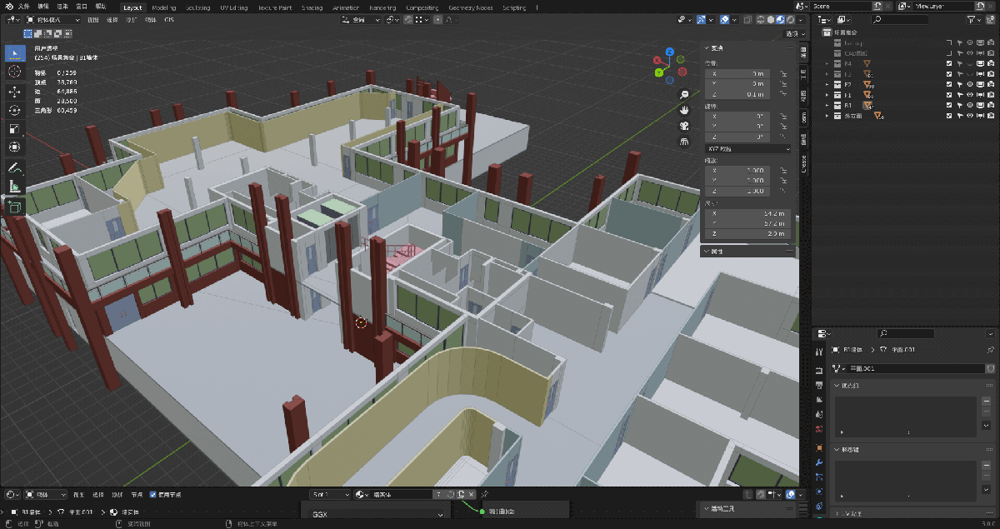This screenshot has width=1000, height=529.
Task: Choose the Add Cube tool
Action: pos(14,207)
